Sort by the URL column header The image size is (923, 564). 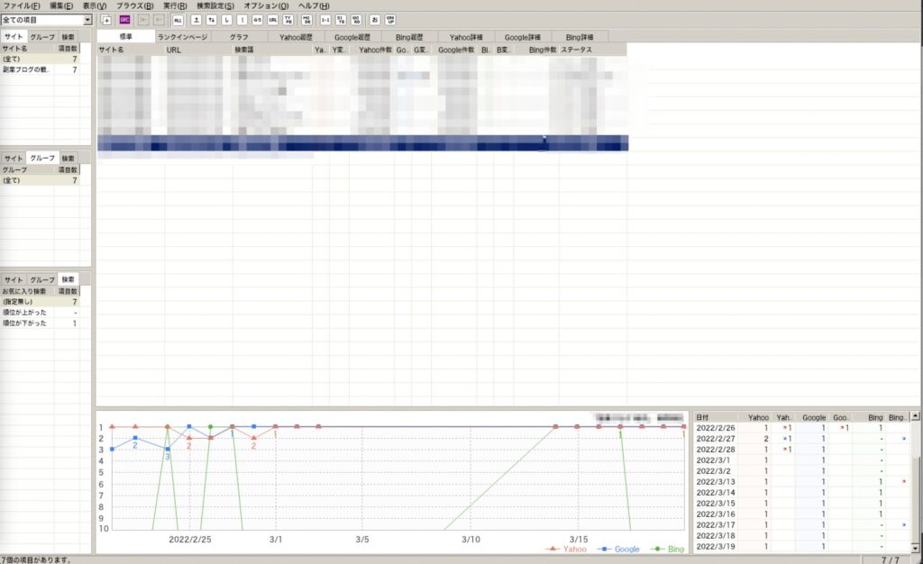pos(198,50)
